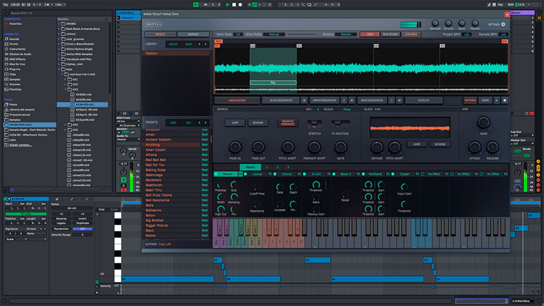Click the Play button in Ableton transport

pos(227,4)
